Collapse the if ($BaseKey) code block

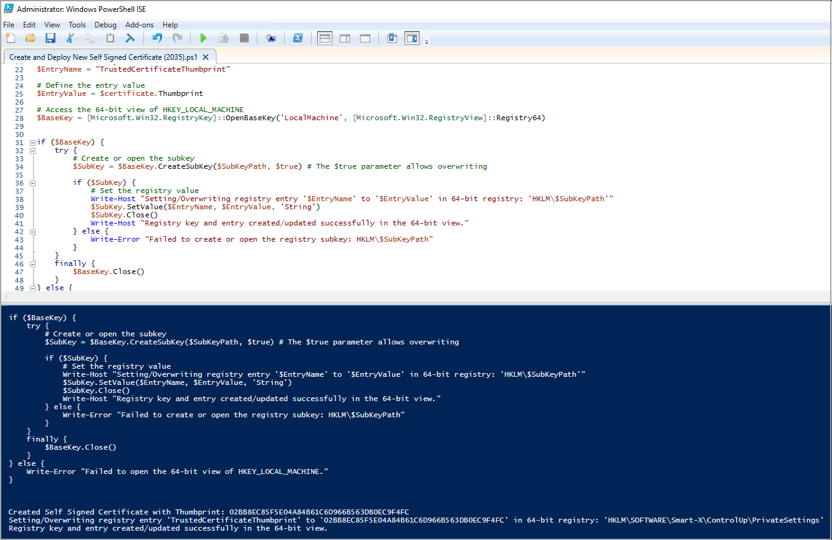pos(32,141)
